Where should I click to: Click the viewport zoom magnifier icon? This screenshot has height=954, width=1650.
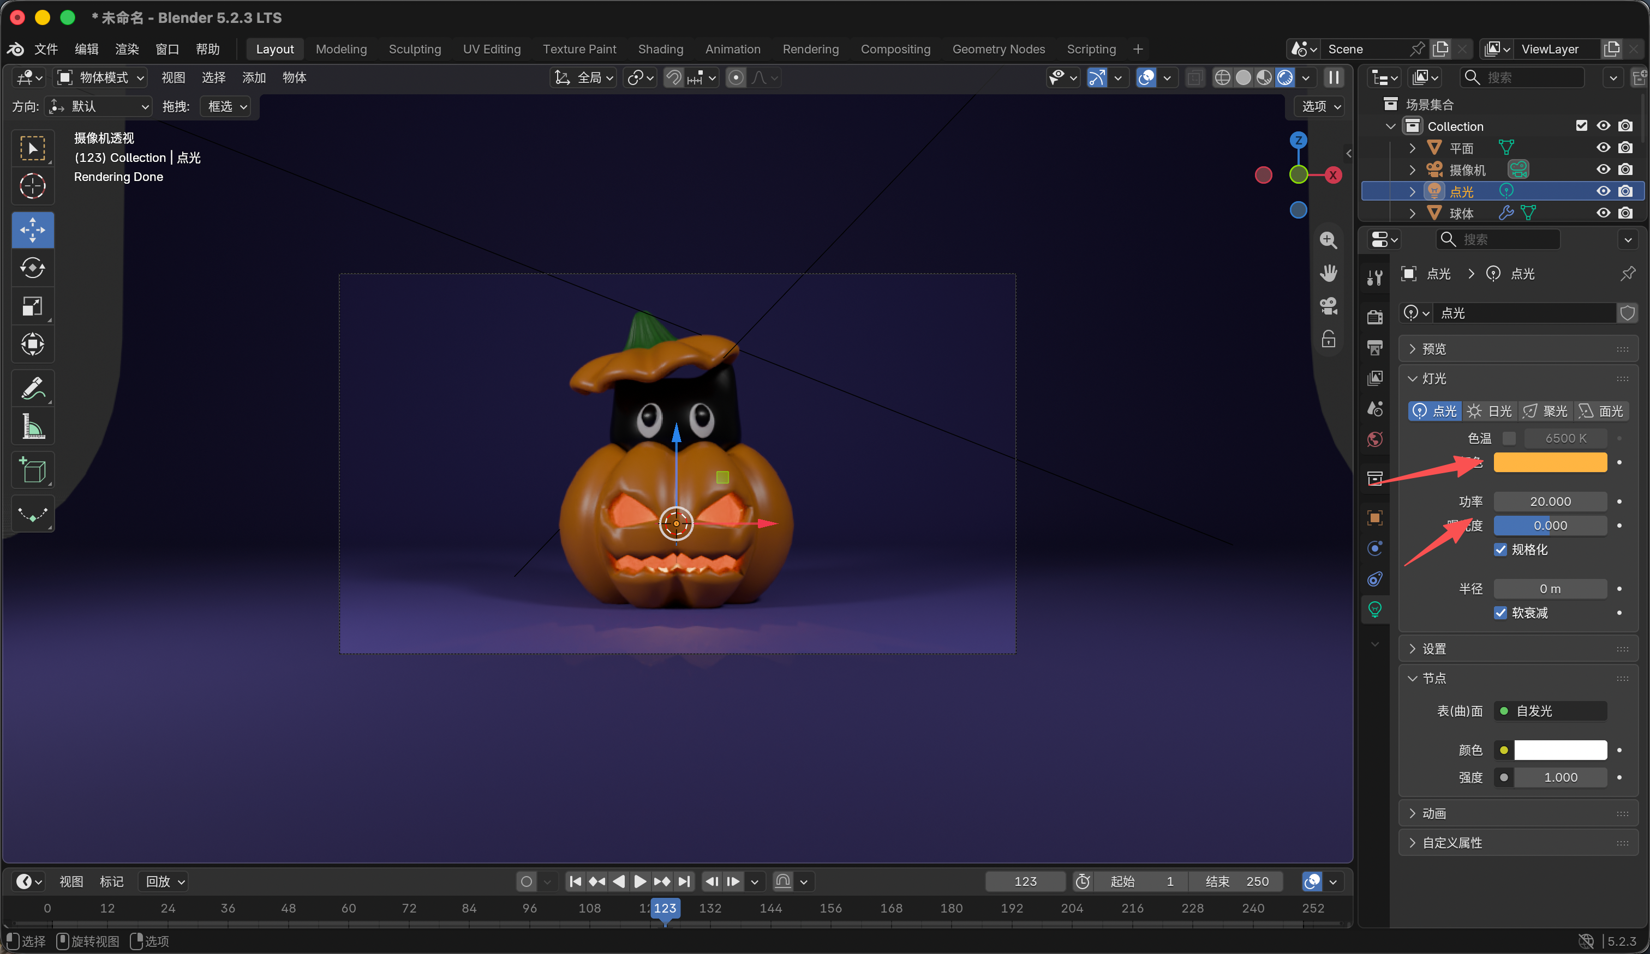(1328, 240)
